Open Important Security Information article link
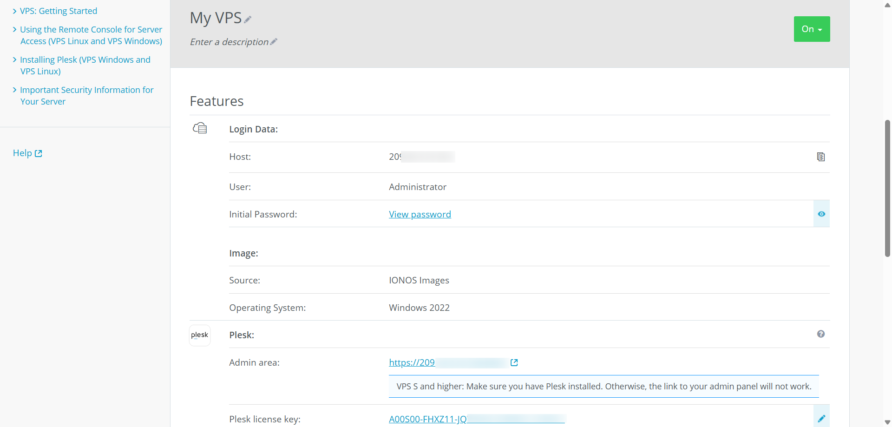892x427 pixels. click(86, 96)
